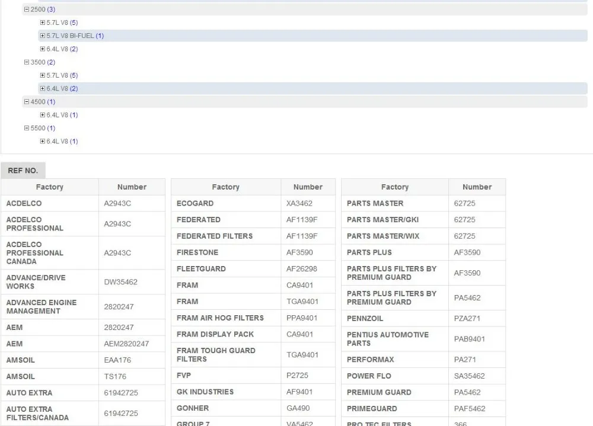Screen dimensions: 593x426
Task: Select PENTIUS AUTOMOTIVE PARTS cell
Action: [395, 339]
